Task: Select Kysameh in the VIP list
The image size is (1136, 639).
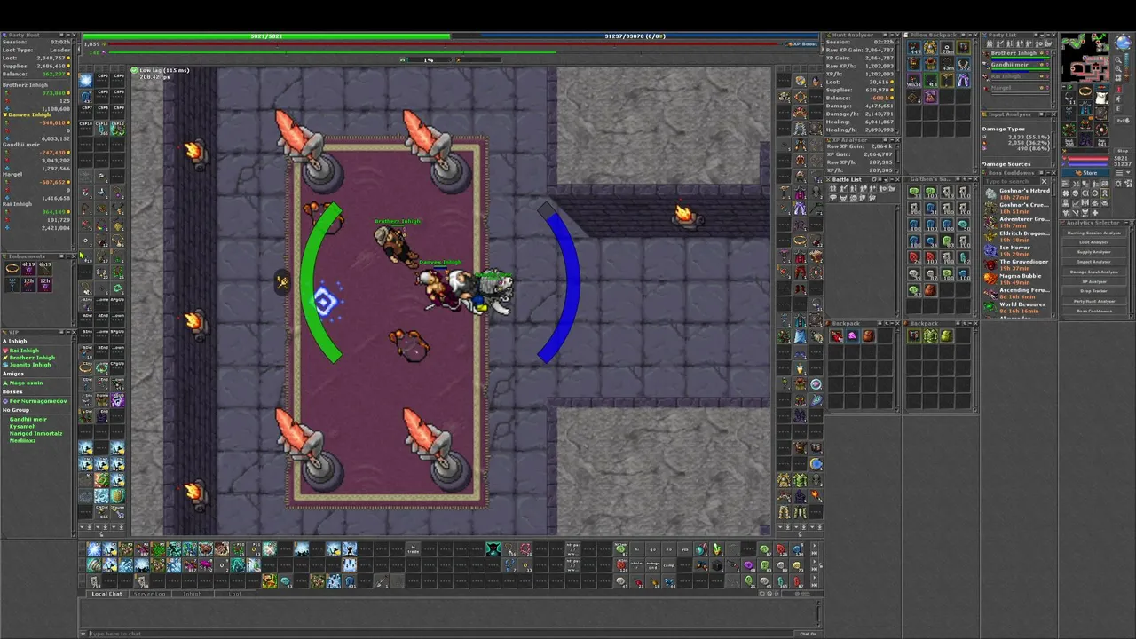Action: [23, 426]
